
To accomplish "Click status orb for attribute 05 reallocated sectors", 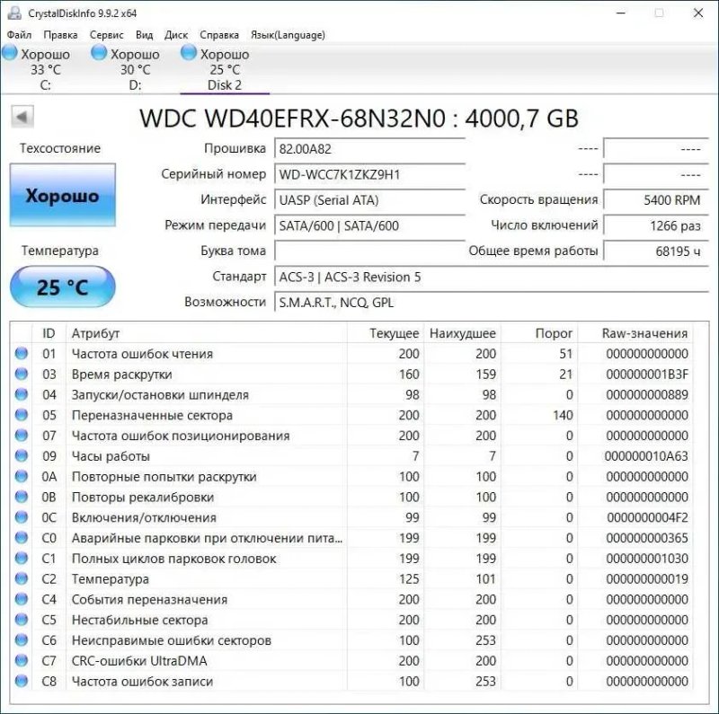I will coord(22,415).
